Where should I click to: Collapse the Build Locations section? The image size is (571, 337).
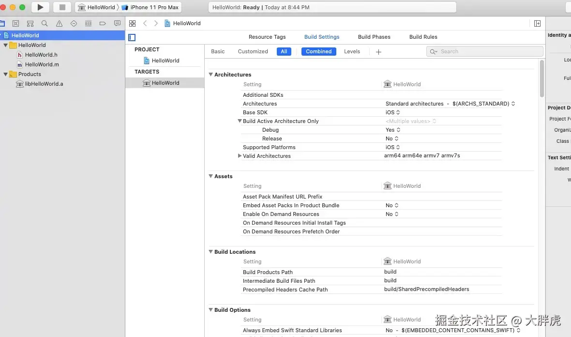[210, 251]
